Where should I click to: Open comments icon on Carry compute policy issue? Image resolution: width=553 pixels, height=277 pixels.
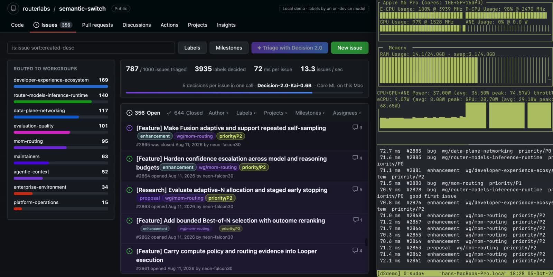click(355, 250)
